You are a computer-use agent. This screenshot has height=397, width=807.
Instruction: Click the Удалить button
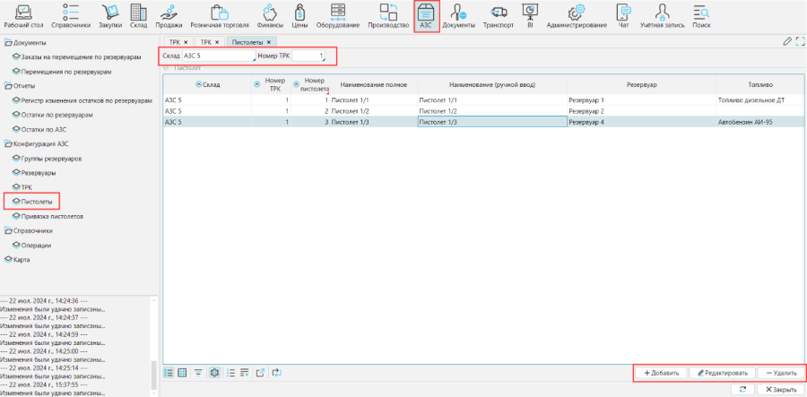(780, 372)
